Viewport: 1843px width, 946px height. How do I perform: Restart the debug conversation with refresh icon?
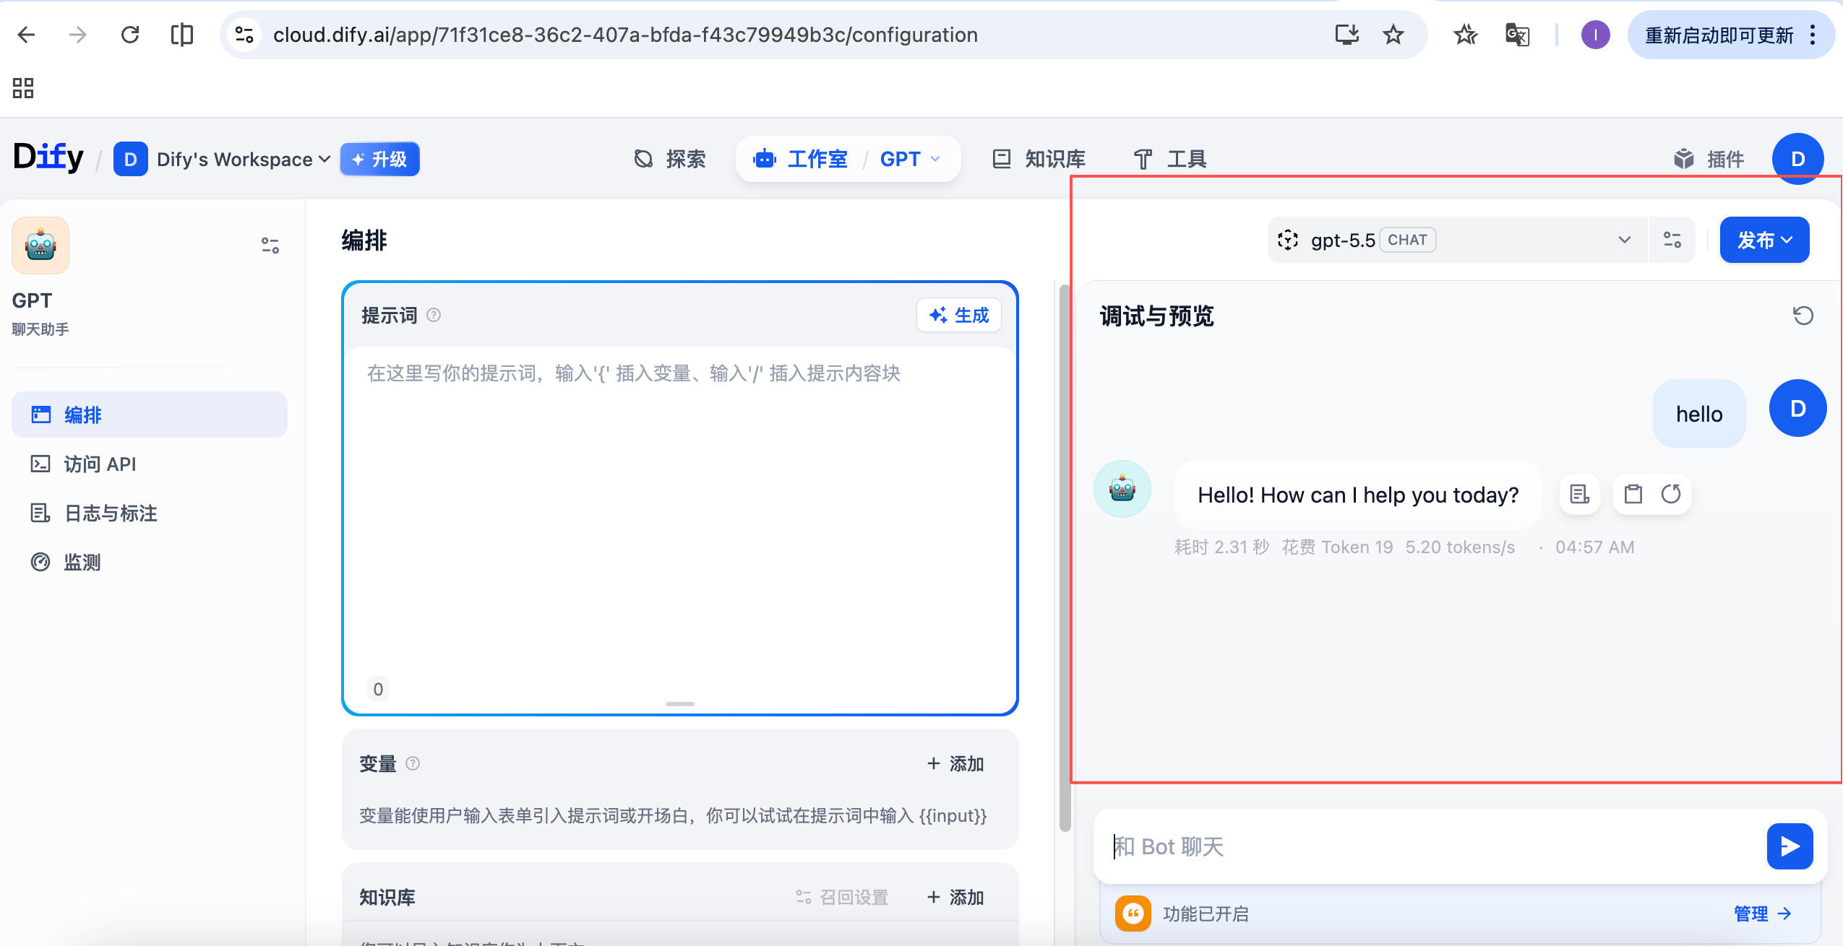tap(1803, 316)
